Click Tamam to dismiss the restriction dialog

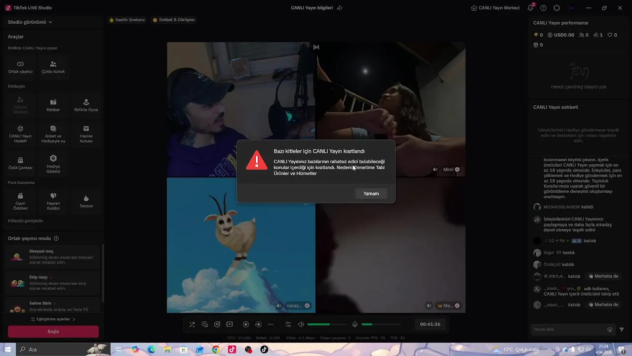coord(371,194)
